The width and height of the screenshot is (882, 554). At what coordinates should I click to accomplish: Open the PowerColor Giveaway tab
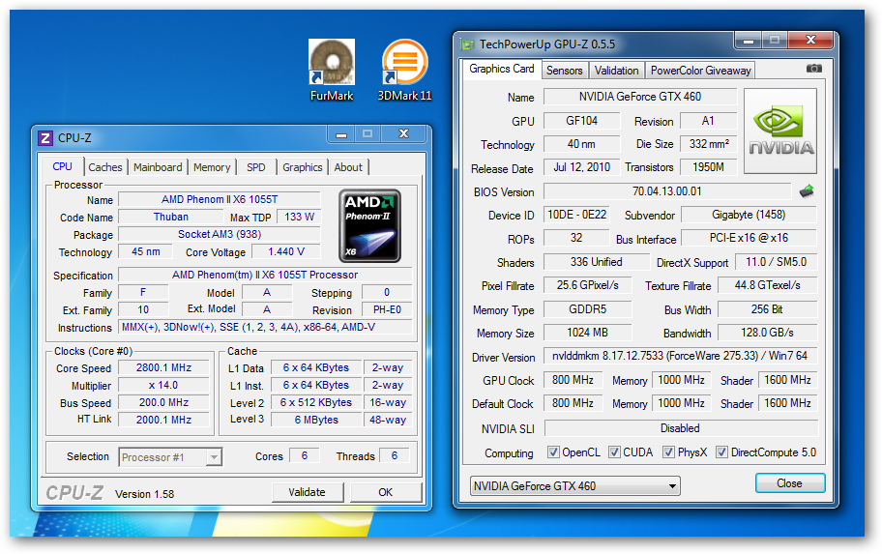701,71
